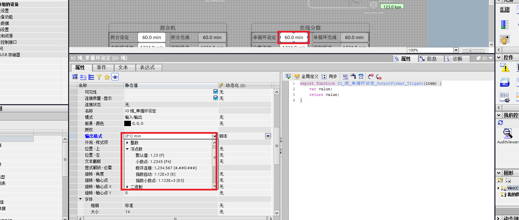Toggle the 可见性 checkbox
This screenshot has height=220, width=519.
[x=215, y=92]
